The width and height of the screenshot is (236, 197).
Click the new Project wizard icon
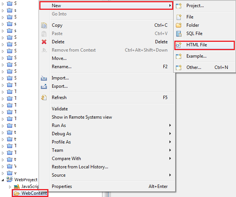click(x=179, y=6)
